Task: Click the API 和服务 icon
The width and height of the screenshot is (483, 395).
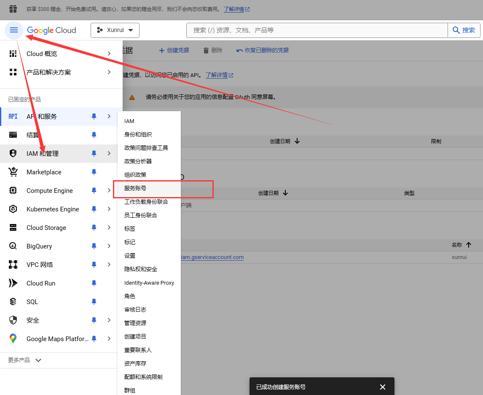Action: tap(13, 116)
